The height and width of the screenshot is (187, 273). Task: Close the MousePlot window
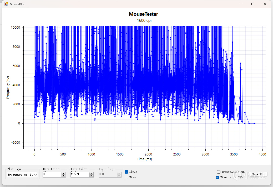pos(265,4)
